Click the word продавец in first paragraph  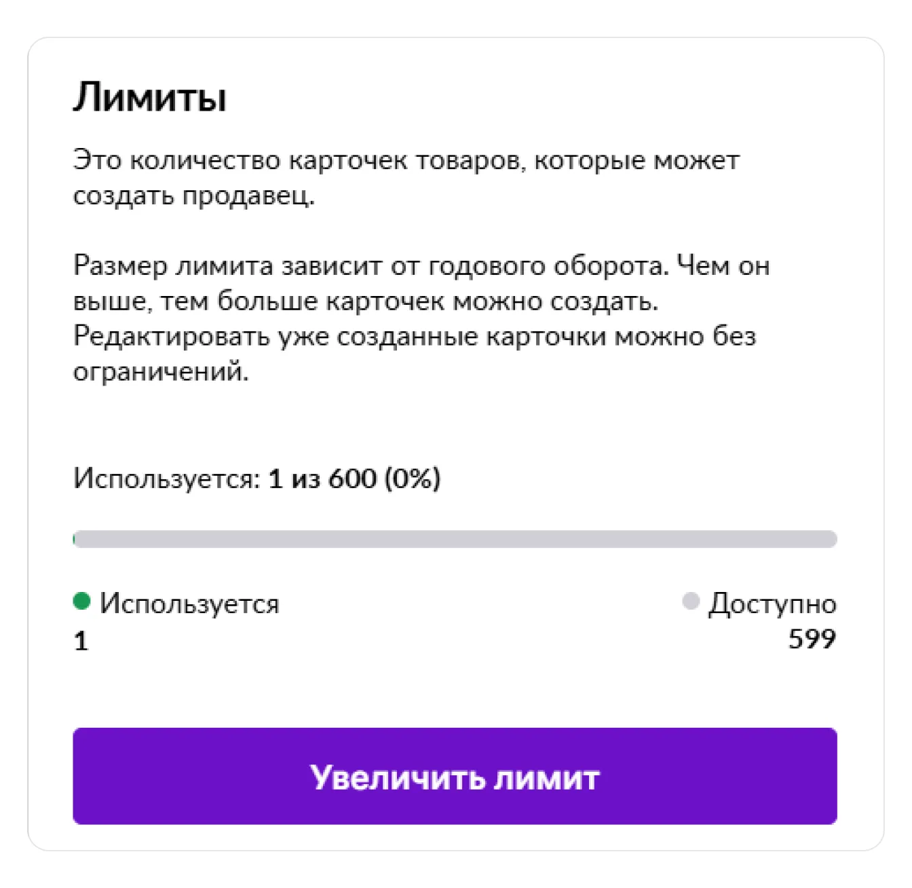tap(249, 196)
